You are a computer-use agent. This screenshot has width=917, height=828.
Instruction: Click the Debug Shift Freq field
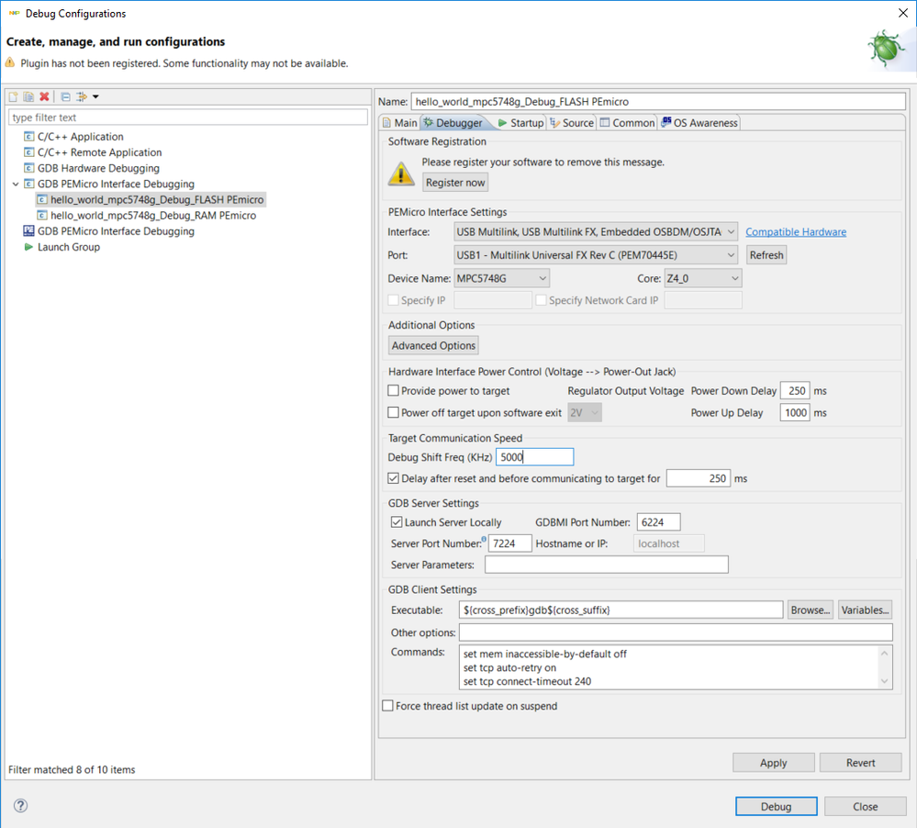[x=534, y=457]
